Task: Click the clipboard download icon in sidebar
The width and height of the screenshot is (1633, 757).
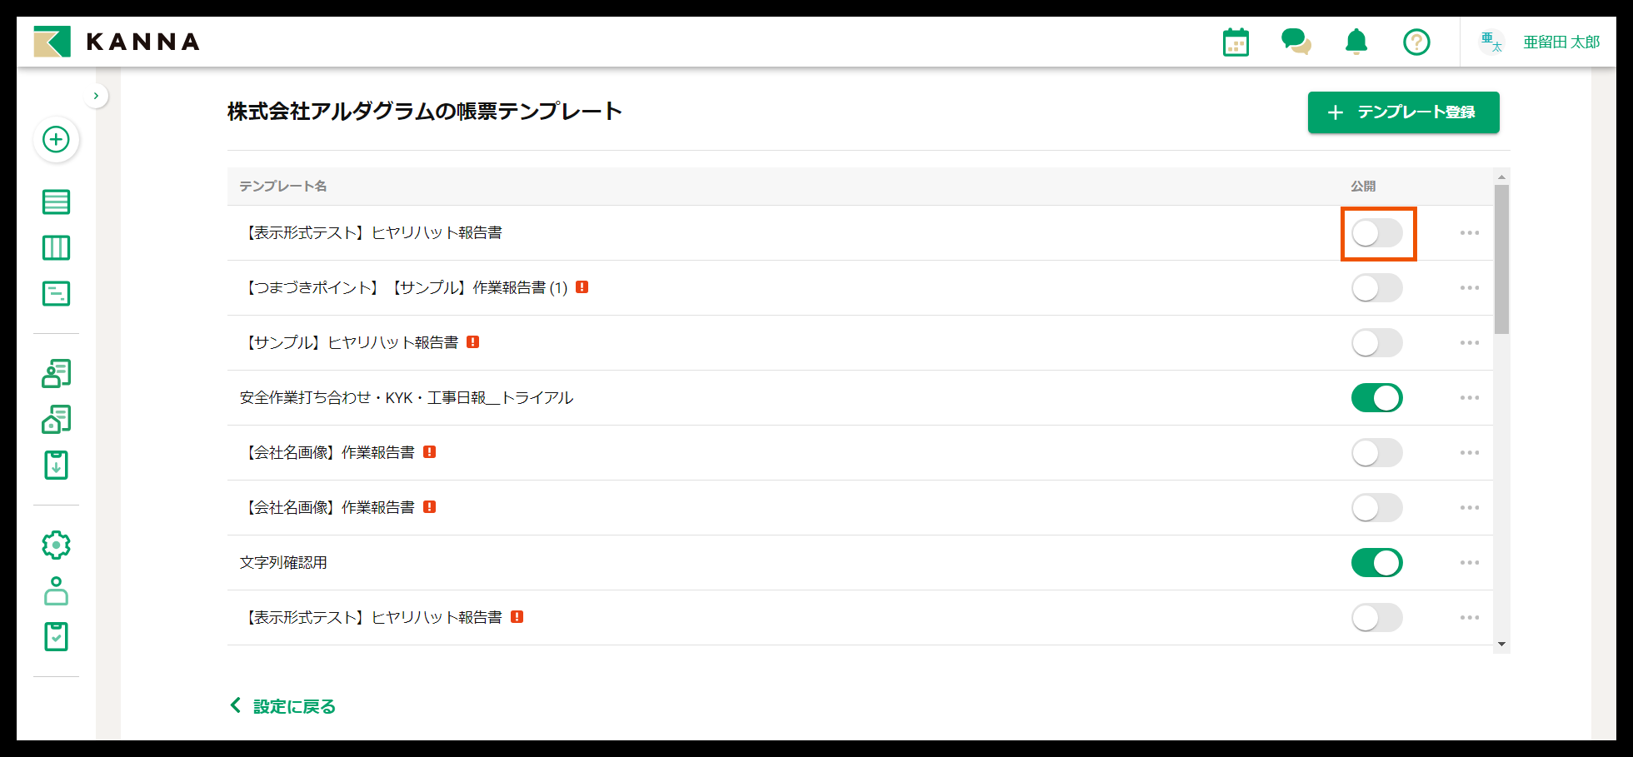Action: (56, 466)
